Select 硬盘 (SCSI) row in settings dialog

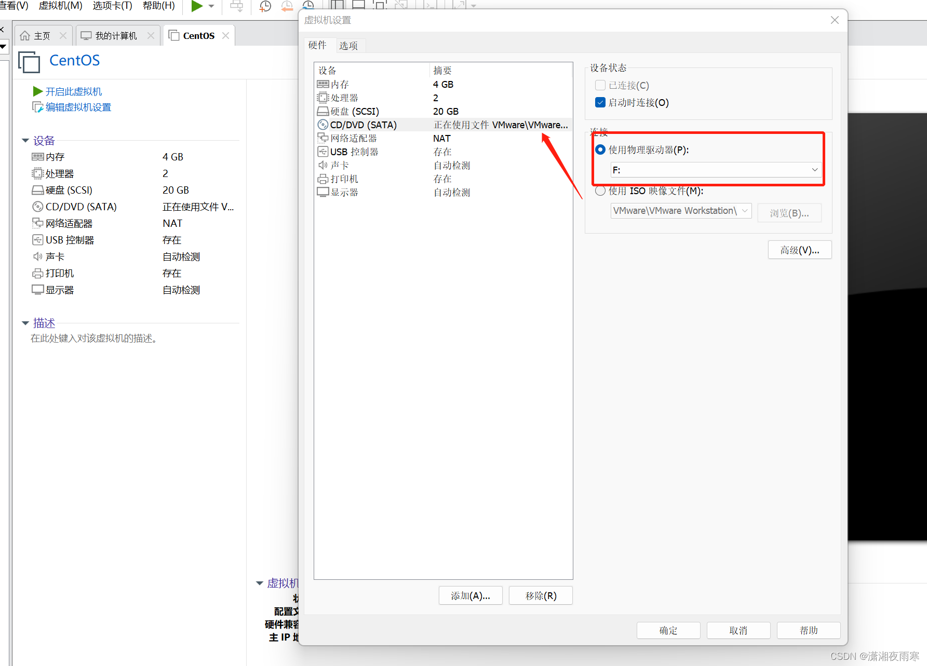443,111
